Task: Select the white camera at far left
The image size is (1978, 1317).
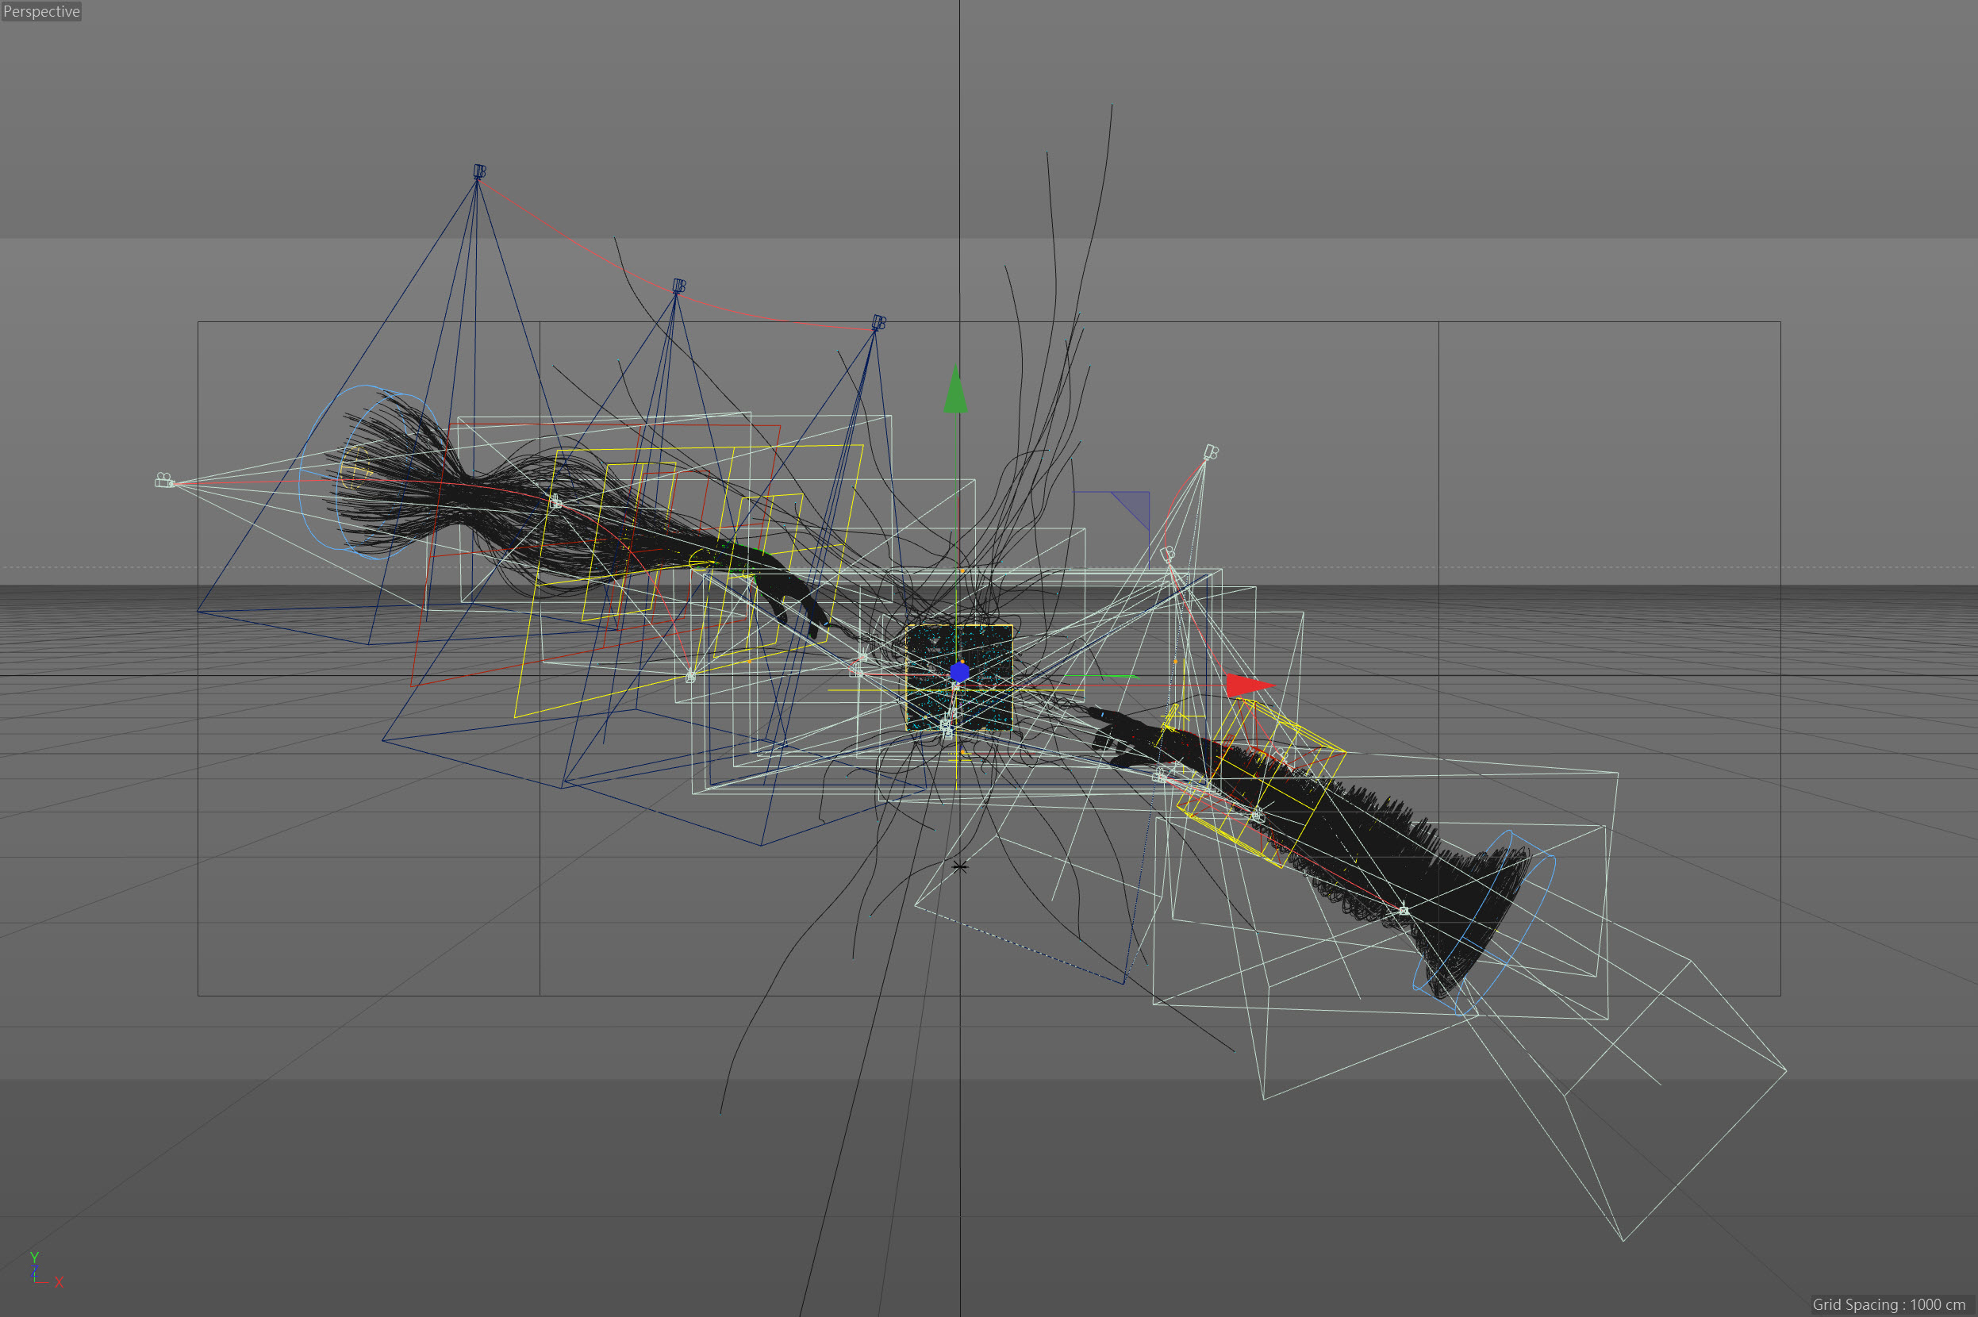Action: coord(164,481)
